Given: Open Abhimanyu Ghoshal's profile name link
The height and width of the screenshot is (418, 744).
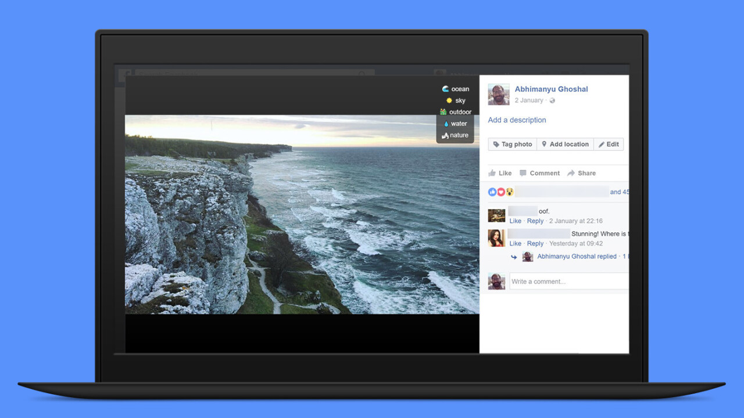Looking at the screenshot, I should 551,89.
